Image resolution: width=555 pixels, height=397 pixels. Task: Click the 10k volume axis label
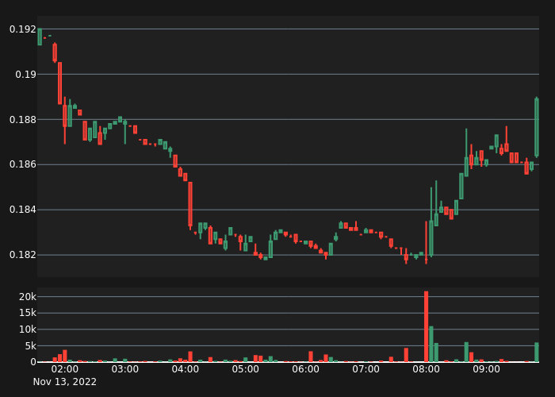[27, 330]
